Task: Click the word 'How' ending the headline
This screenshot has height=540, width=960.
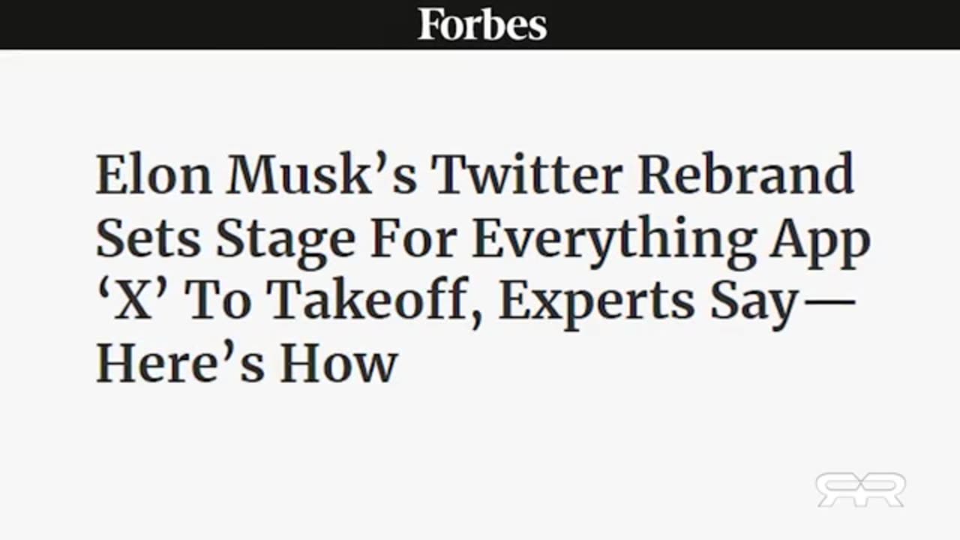Action: point(338,363)
